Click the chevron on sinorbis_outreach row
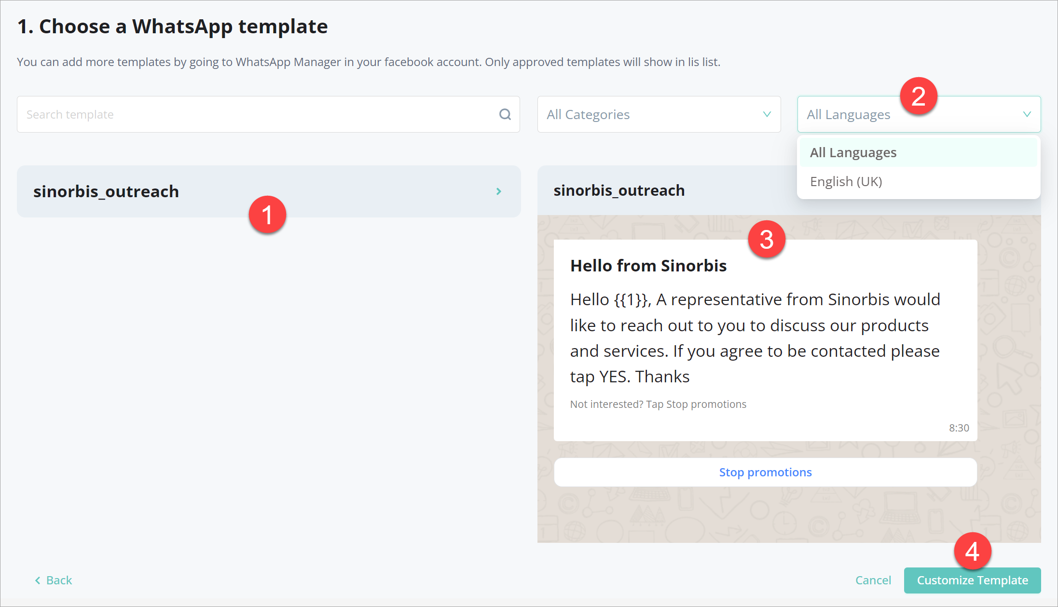The height and width of the screenshot is (607, 1058). coord(499,191)
